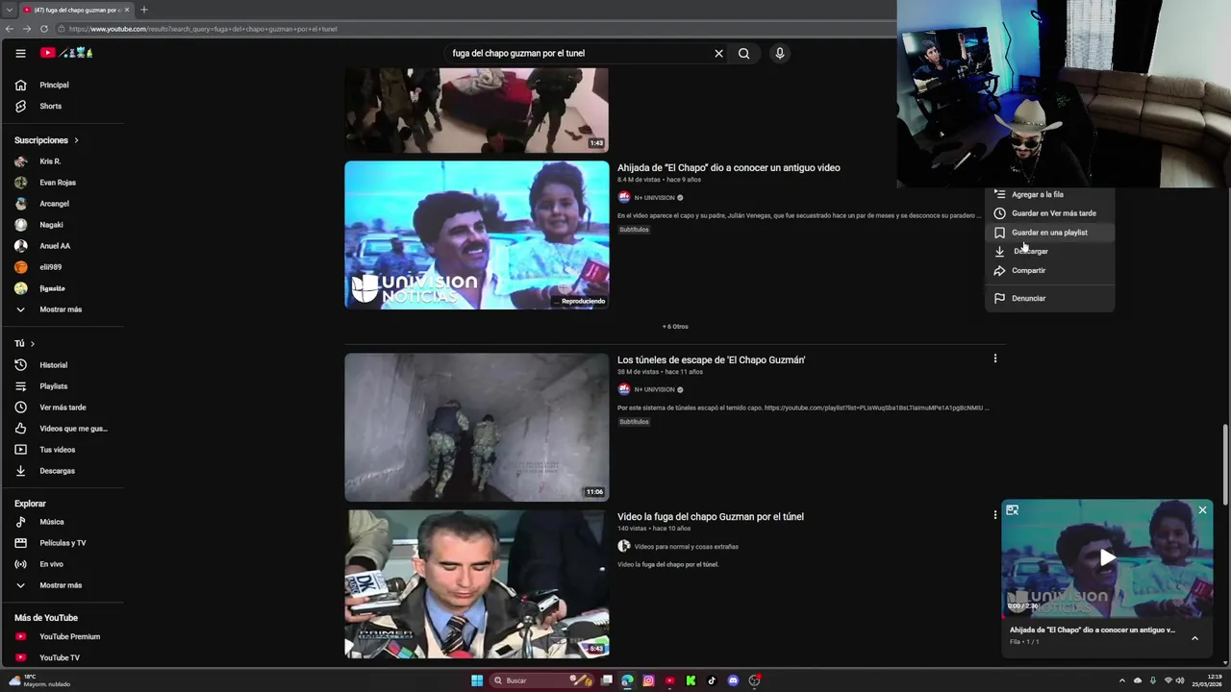Choose Denunciar in the context menu
Image resolution: width=1231 pixels, height=692 pixels.
[1049, 298]
